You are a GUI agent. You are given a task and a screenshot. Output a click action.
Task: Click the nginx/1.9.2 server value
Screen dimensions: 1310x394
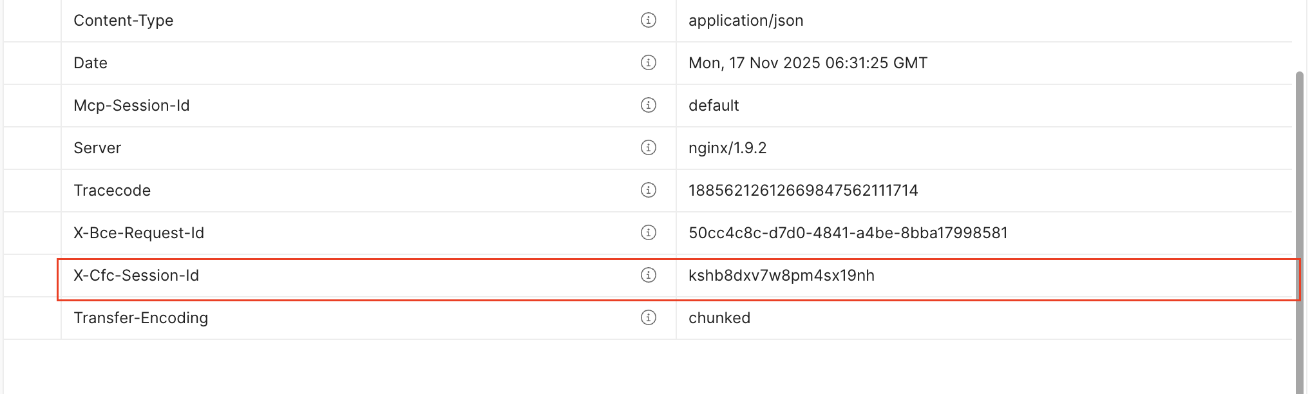tap(727, 148)
